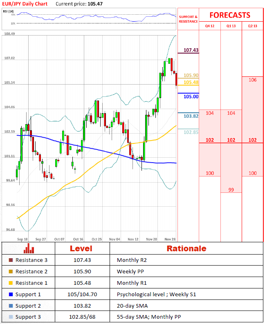
Task: Select the Current price 105.47 text
Action: click(79, 4)
